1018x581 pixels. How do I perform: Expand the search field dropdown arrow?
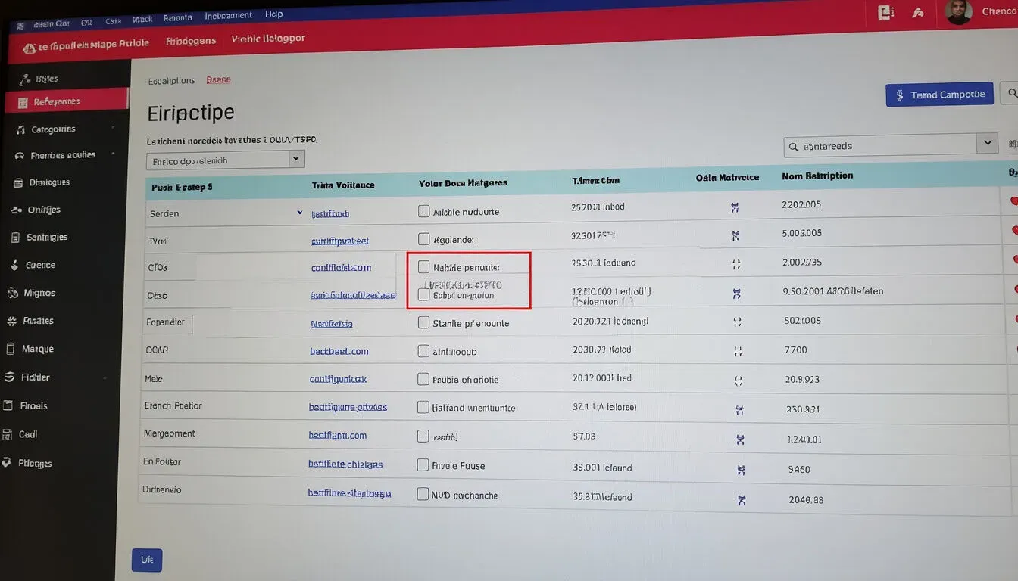pyautogui.click(x=986, y=142)
